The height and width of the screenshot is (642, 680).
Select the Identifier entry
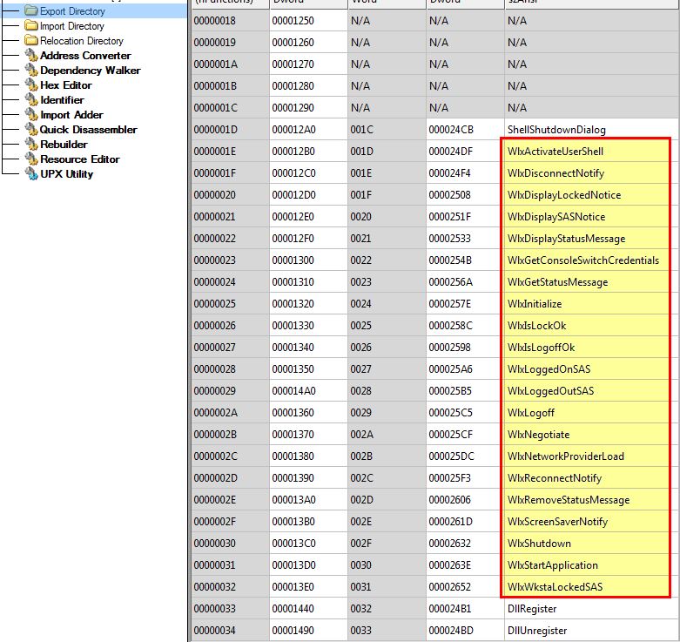[62, 100]
